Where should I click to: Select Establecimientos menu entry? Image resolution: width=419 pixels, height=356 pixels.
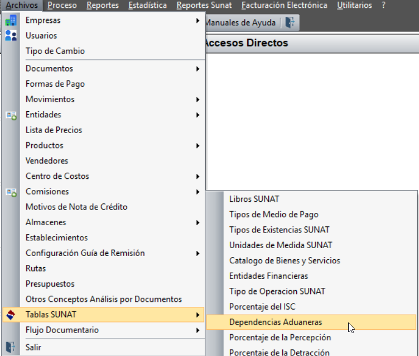(103, 238)
